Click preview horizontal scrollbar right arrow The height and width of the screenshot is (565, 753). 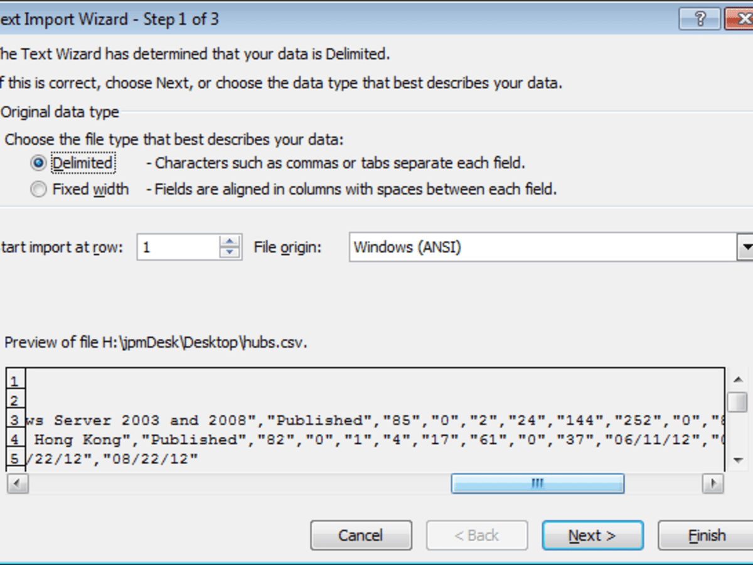pyautogui.click(x=713, y=483)
